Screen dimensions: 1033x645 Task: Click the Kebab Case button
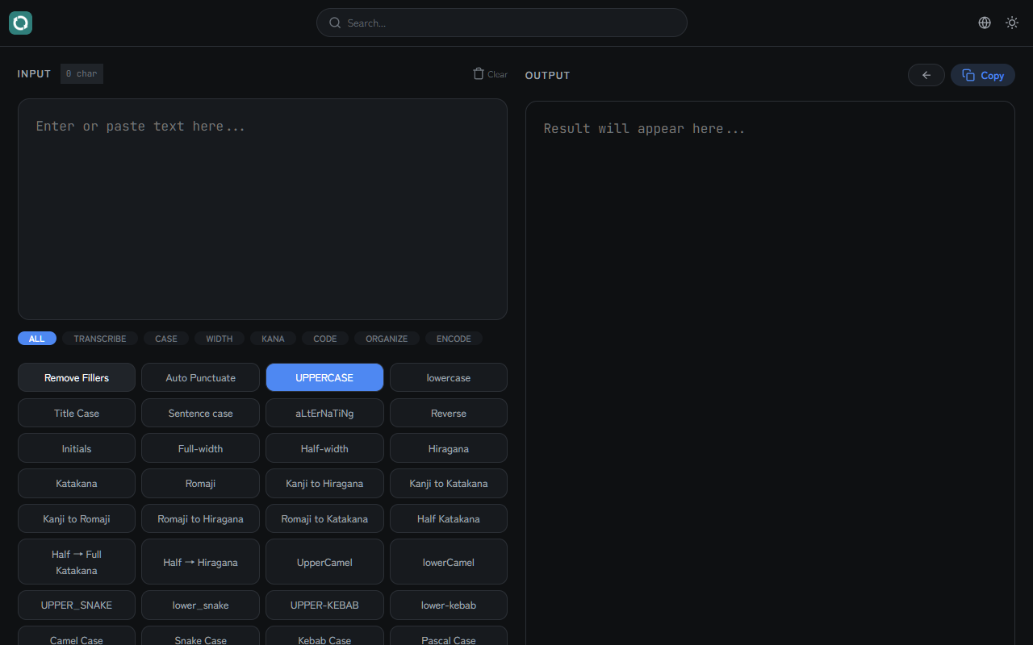[324, 636]
